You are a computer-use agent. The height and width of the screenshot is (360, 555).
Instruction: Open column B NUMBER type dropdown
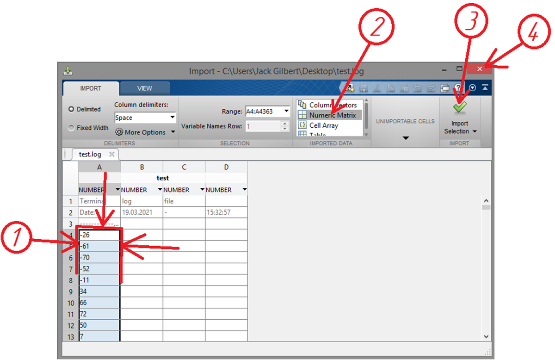160,190
